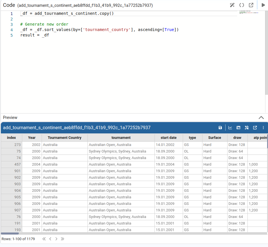
Task: Click the start date column header
Action: point(168,138)
